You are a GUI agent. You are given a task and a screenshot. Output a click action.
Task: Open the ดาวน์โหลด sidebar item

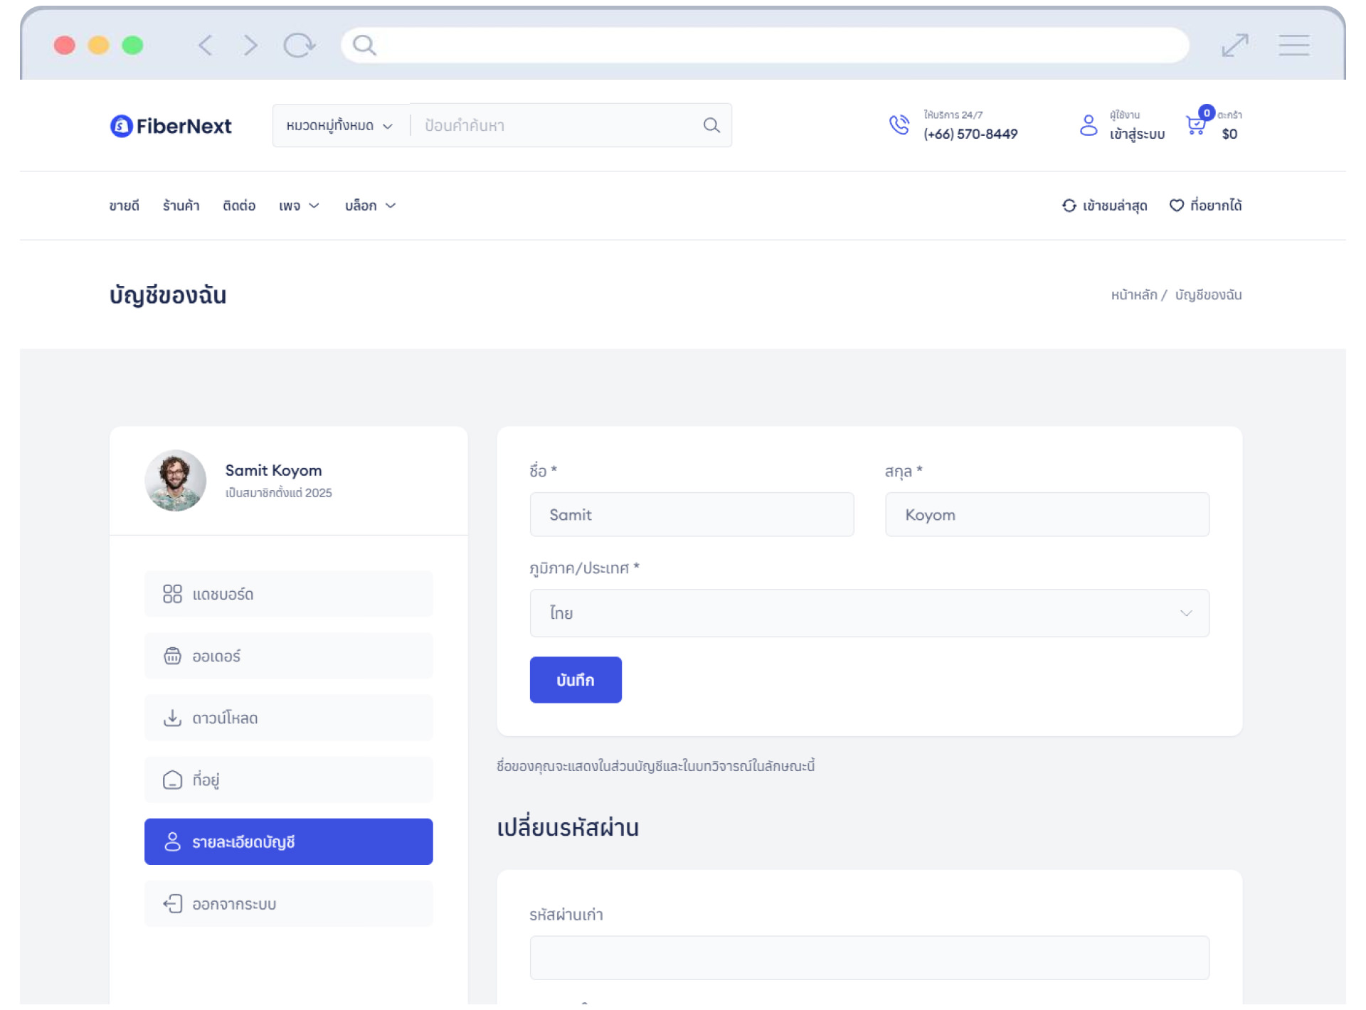(x=288, y=718)
